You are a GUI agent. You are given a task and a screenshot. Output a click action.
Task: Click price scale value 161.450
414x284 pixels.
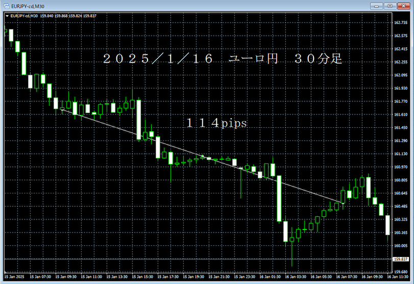coord(401,128)
